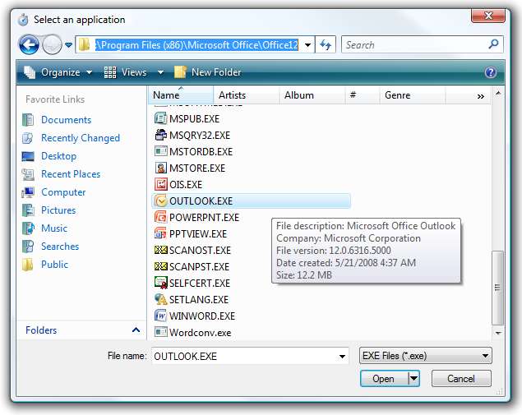Expand the File name combo box dropdown
Image resolution: width=522 pixels, height=415 pixels.
pos(342,356)
